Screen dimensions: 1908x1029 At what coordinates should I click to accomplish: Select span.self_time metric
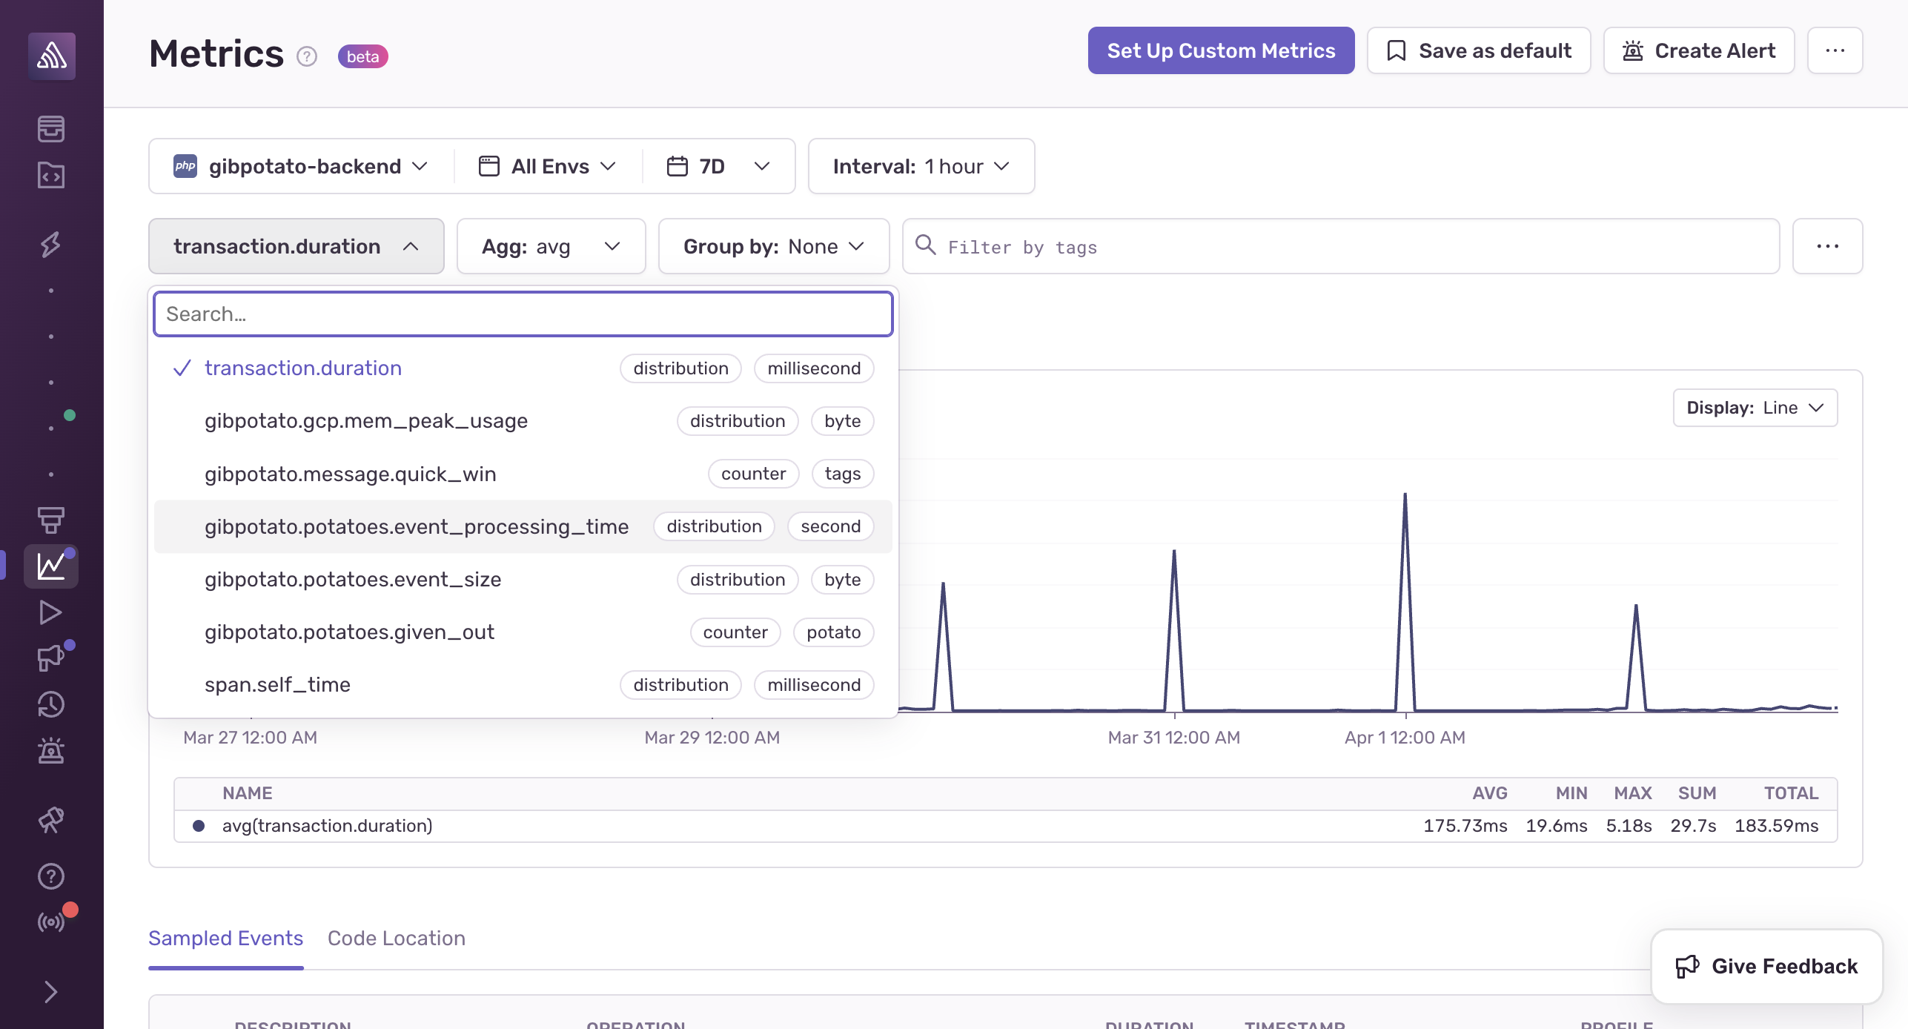(523, 685)
